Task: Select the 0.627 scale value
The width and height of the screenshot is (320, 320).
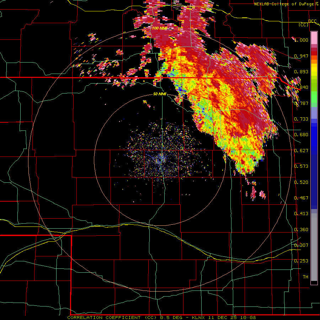Action: coord(301,150)
